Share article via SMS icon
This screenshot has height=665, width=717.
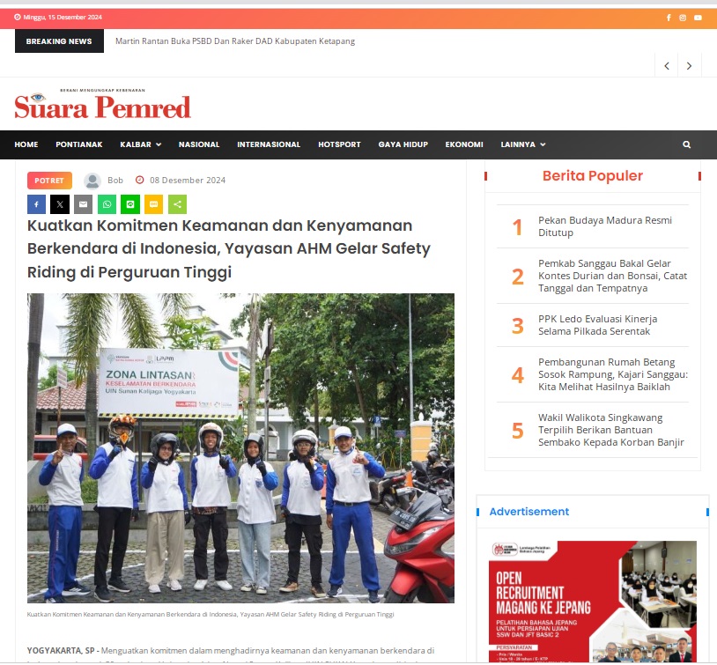coord(153,204)
